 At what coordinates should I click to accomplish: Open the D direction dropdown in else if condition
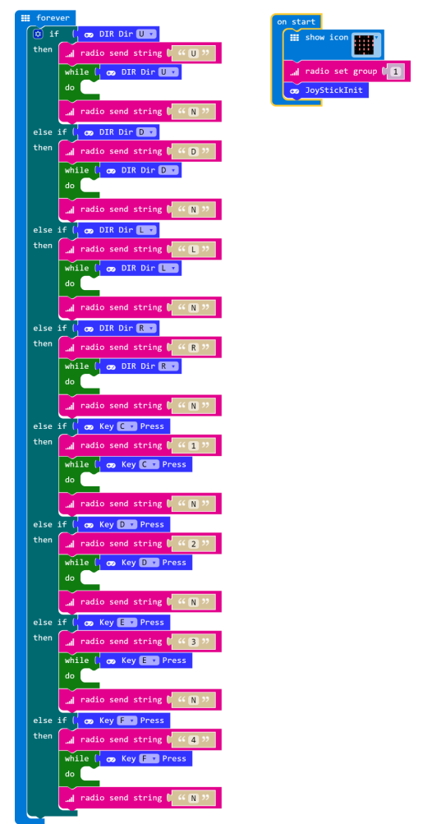click(x=146, y=132)
